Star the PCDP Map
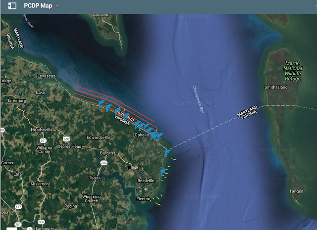This screenshot has width=317, height=230. point(57,5)
